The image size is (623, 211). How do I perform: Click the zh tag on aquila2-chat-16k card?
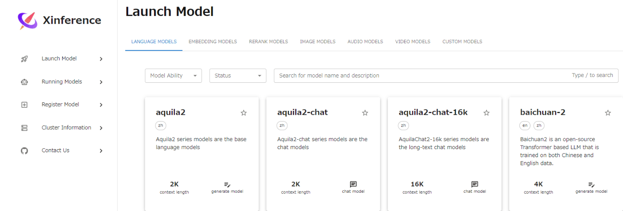pos(403,126)
